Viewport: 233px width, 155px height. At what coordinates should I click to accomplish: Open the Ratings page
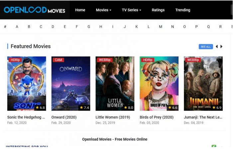click(158, 10)
